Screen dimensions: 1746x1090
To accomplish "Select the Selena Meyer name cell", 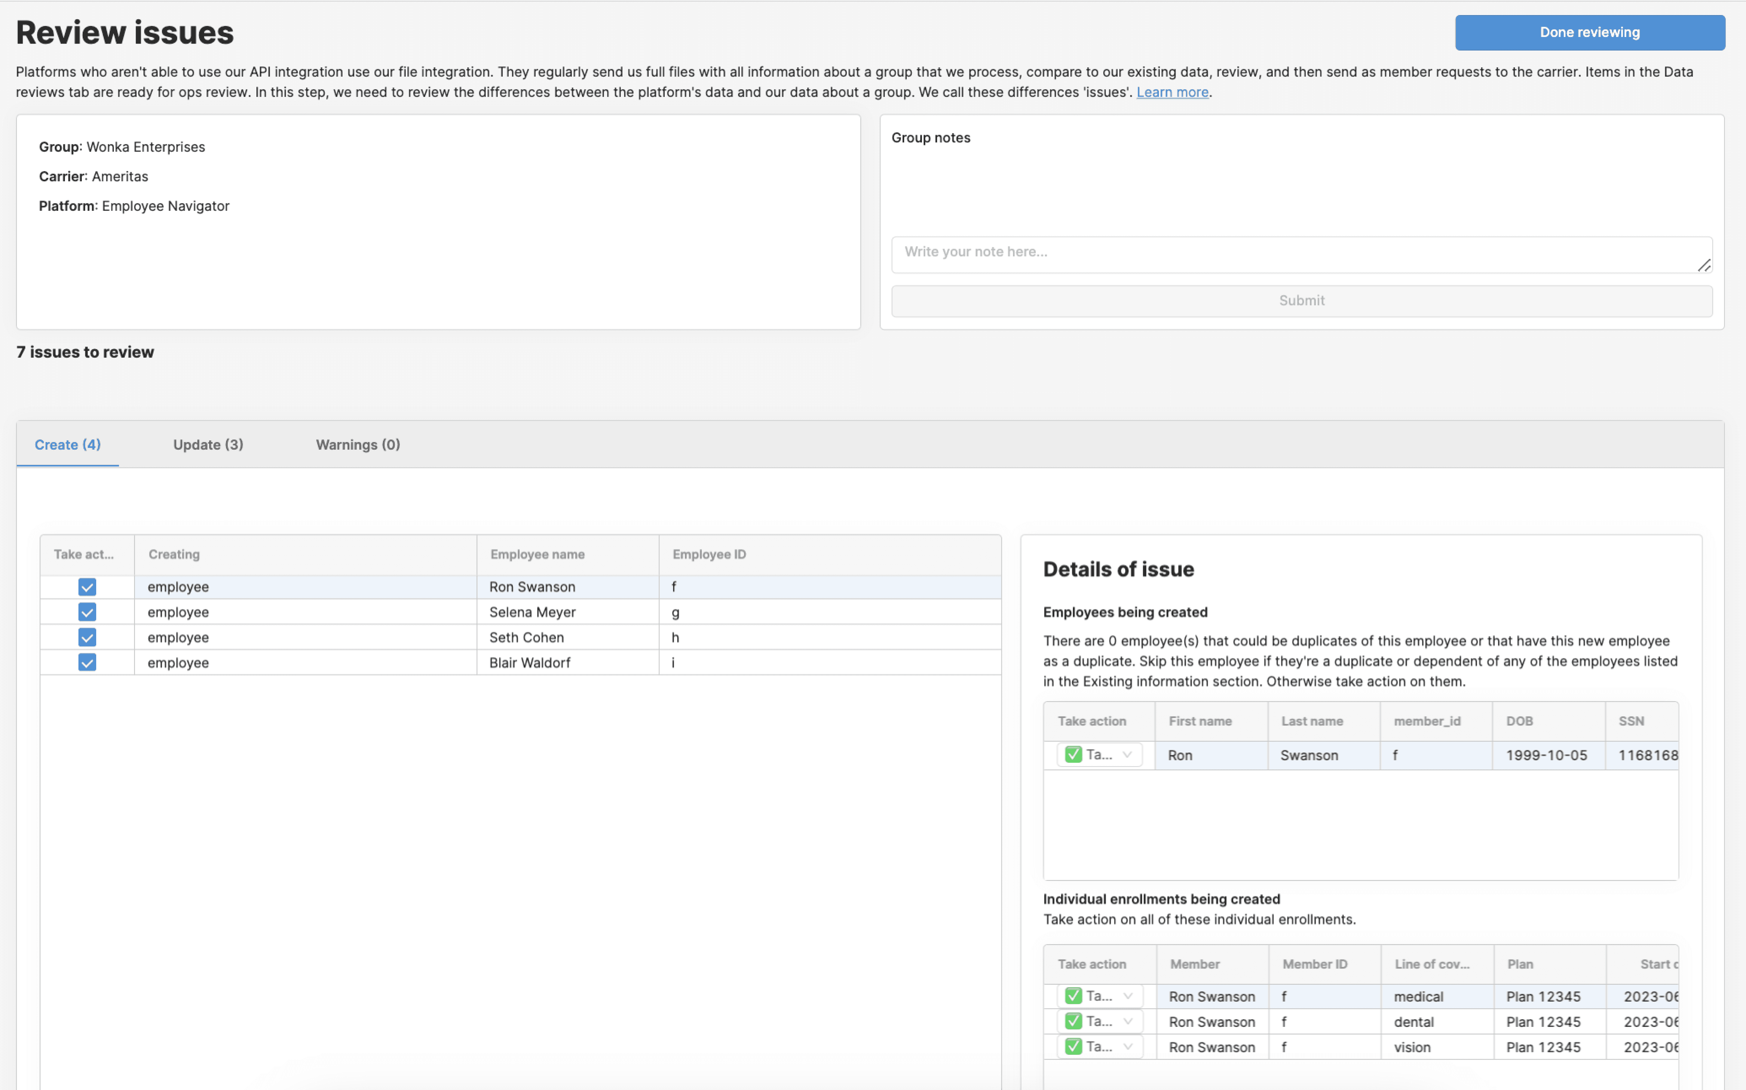I will 568,612.
